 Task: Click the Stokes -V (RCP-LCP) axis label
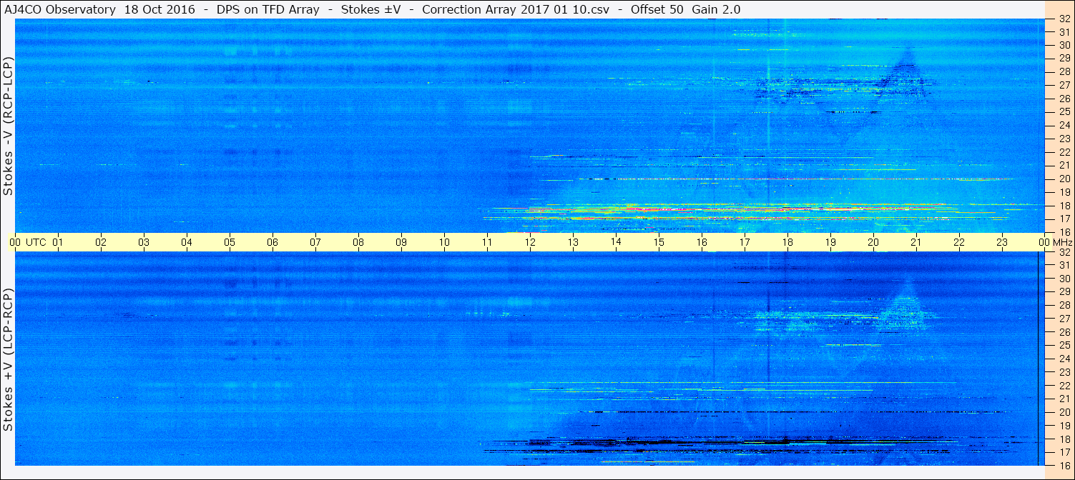tap(8, 127)
